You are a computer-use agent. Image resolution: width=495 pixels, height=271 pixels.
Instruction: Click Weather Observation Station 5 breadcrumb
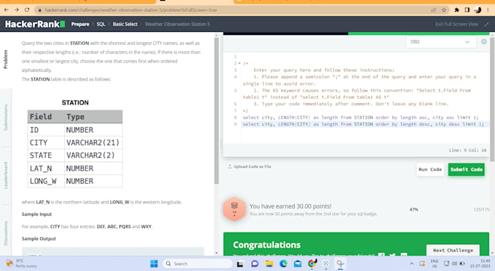point(178,24)
